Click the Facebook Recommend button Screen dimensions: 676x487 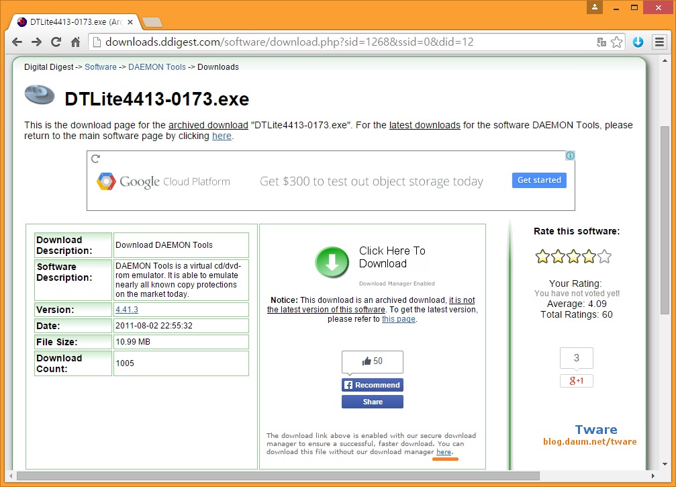point(373,385)
